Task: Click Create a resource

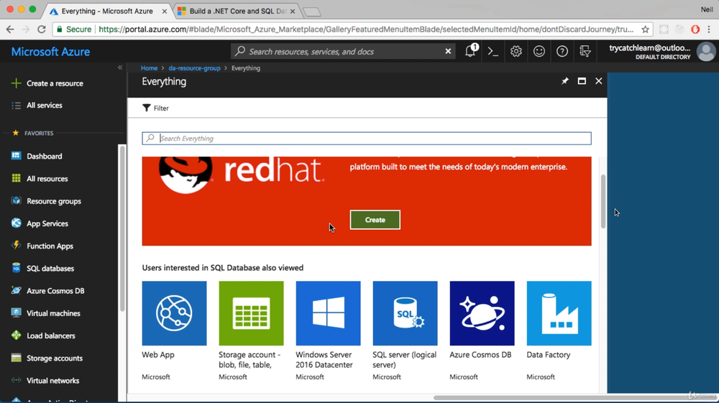Action: (47, 83)
